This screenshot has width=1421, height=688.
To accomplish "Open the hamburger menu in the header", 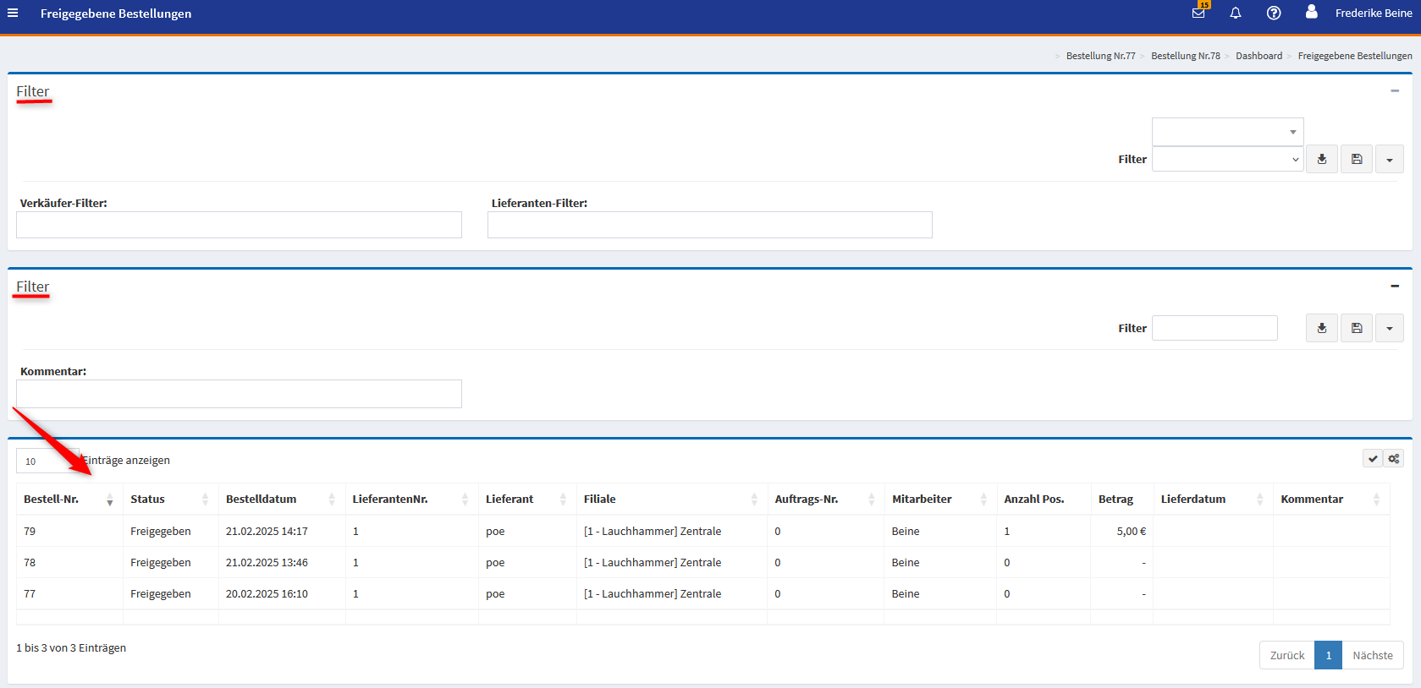I will point(13,14).
